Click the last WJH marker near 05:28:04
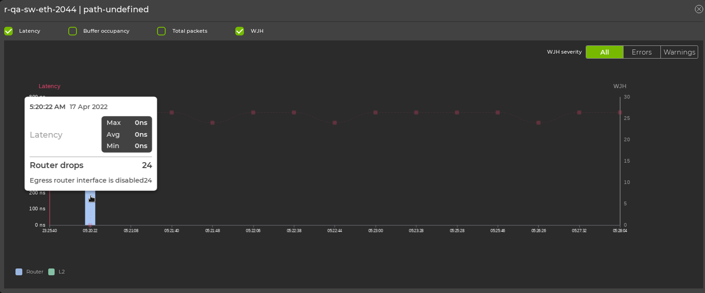Image resolution: width=705 pixels, height=293 pixels. tap(619, 112)
